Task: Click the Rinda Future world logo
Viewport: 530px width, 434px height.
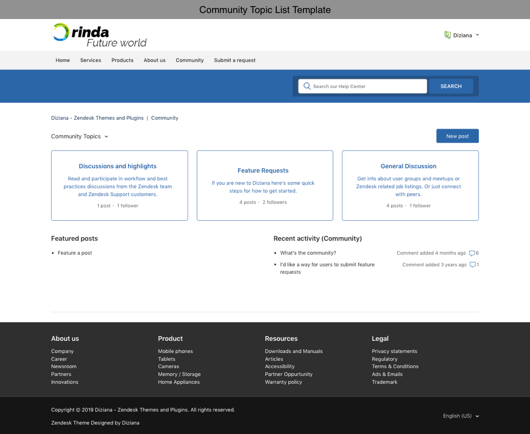Action: pyautogui.click(x=99, y=35)
